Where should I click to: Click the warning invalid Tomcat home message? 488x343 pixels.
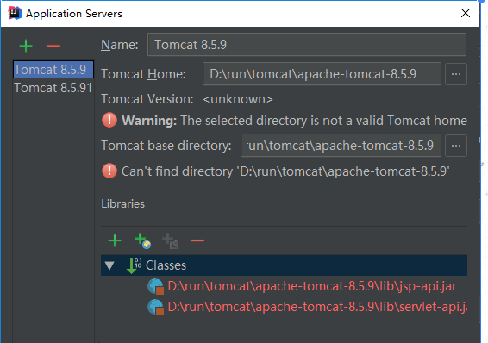(x=294, y=121)
